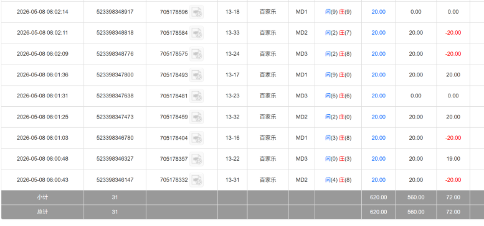Open video replay icon for round 705178459
484x226 pixels.
196,117
